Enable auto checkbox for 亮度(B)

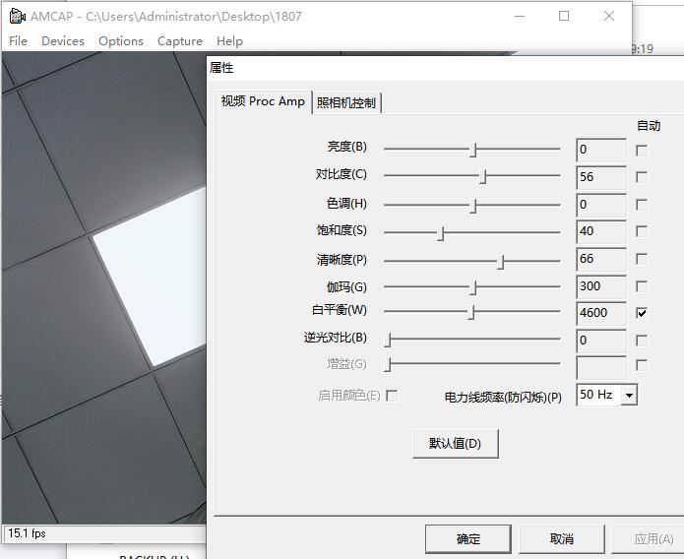tap(642, 151)
